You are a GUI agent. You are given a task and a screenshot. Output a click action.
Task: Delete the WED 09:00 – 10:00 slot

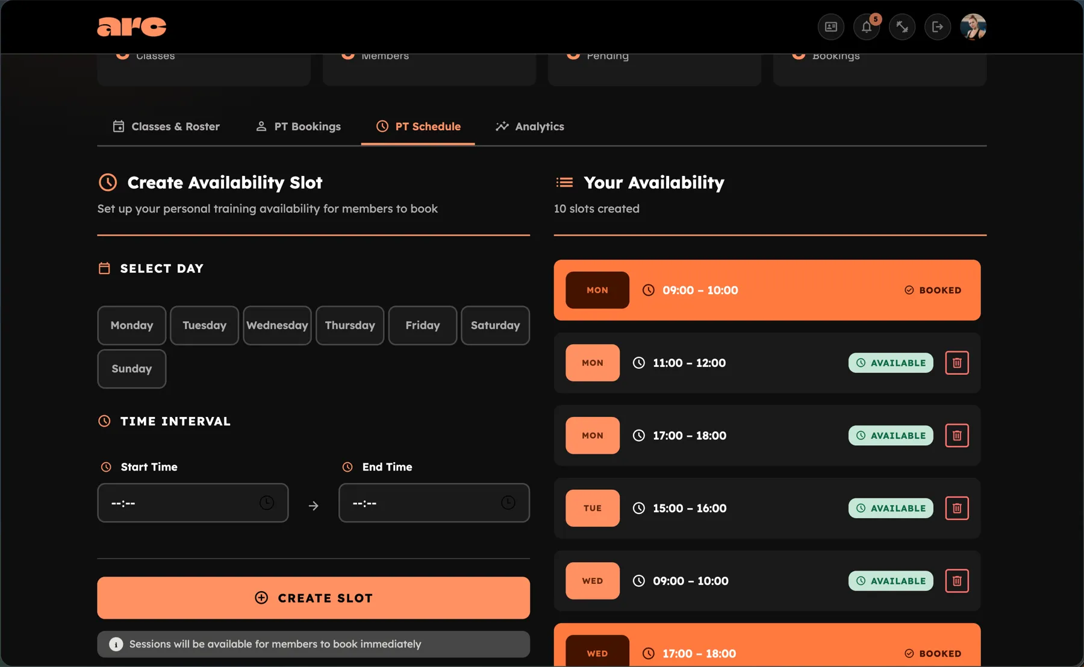pyautogui.click(x=957, y=581)
